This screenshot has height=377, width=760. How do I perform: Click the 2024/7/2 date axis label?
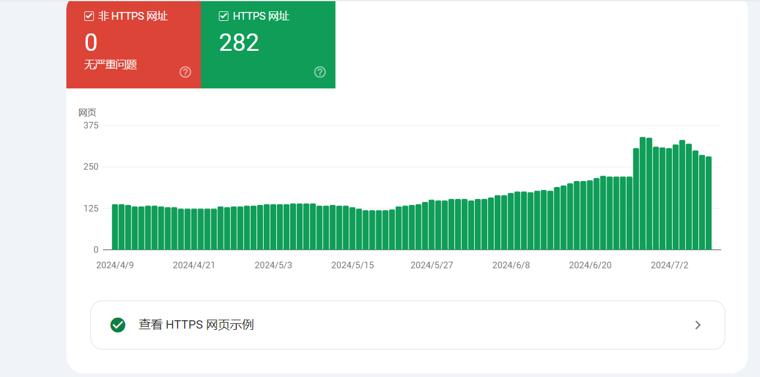point(669,265)
